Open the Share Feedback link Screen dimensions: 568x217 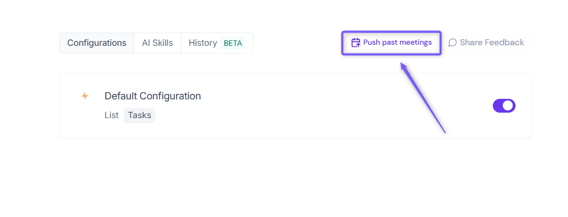pos(486,43)
